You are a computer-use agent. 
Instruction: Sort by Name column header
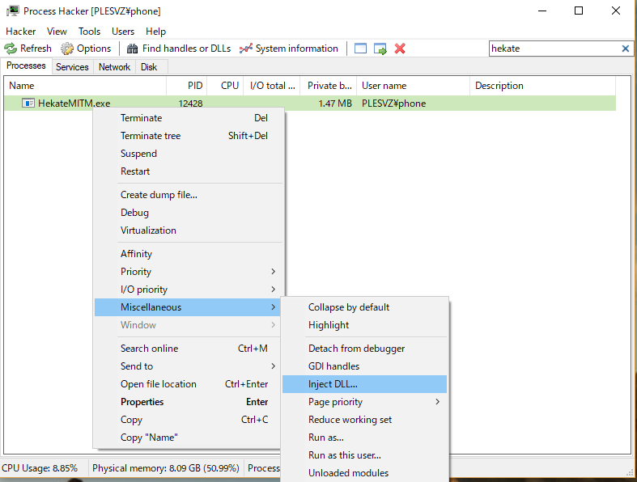85,86
